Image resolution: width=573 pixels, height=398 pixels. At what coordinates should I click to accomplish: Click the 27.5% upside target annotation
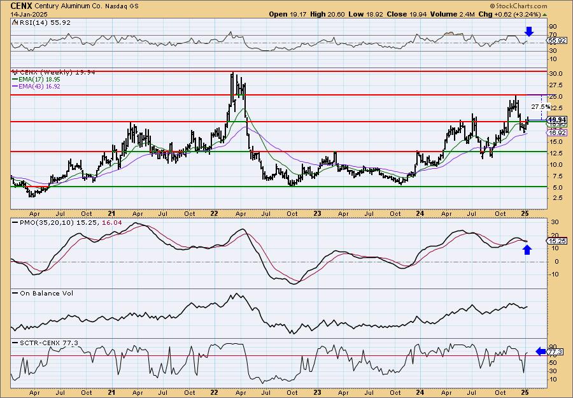pyautogui.click(x=541, y=107)
